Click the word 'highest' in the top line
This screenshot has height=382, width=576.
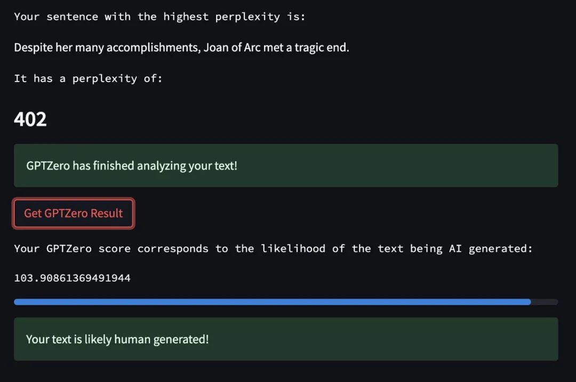pos(186,17)
